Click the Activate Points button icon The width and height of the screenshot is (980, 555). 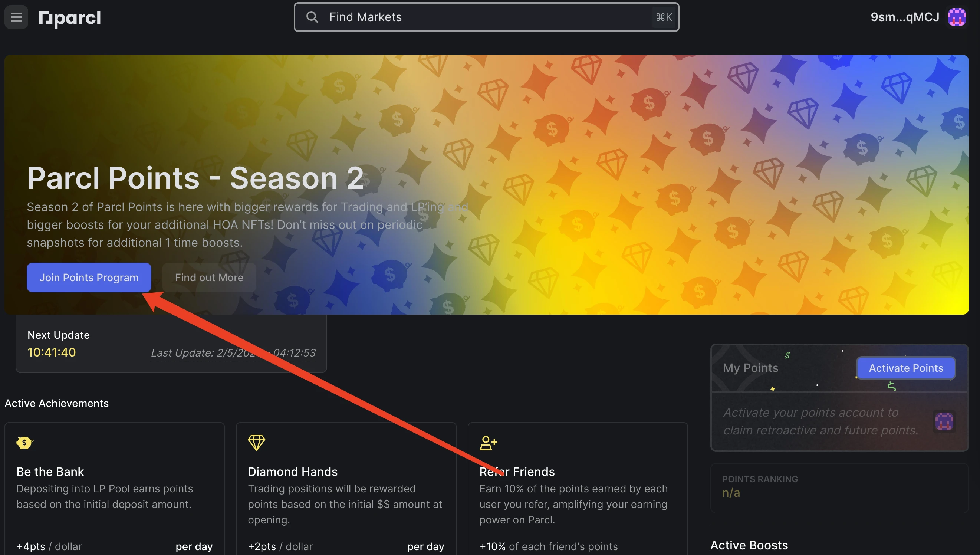click(906, 368)
